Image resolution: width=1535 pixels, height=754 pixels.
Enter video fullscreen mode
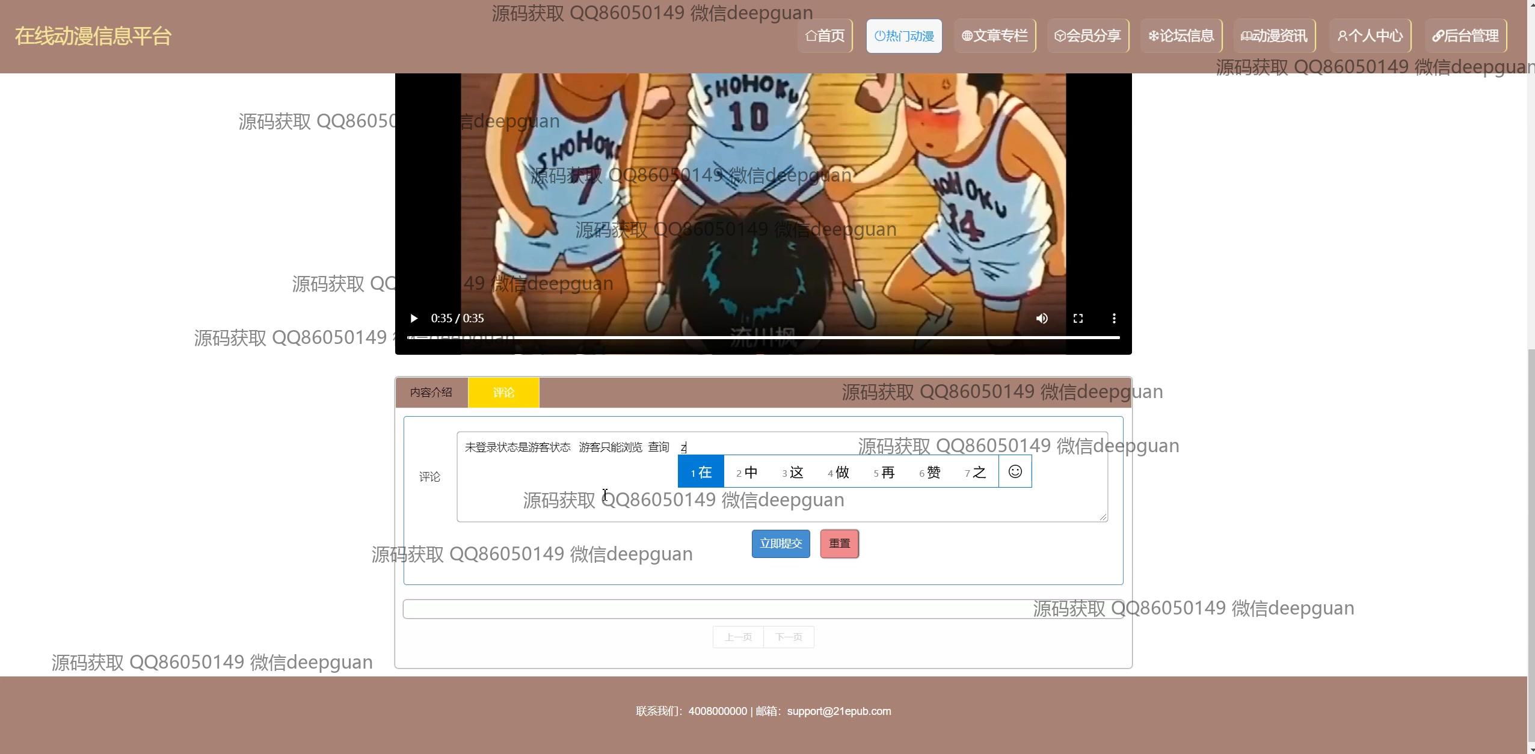click(1078, 318)
